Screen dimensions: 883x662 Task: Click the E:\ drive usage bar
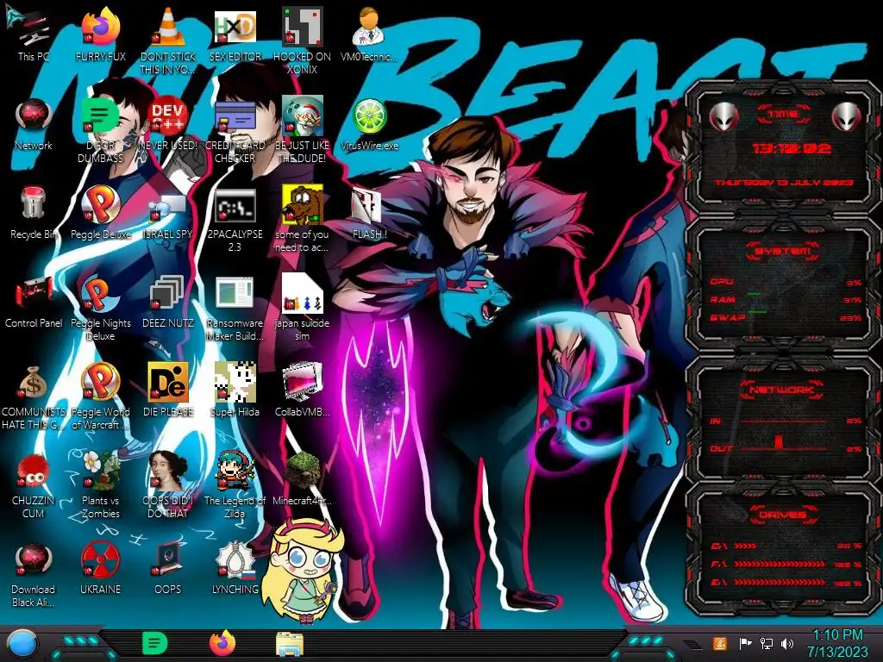tap(780, 583)
